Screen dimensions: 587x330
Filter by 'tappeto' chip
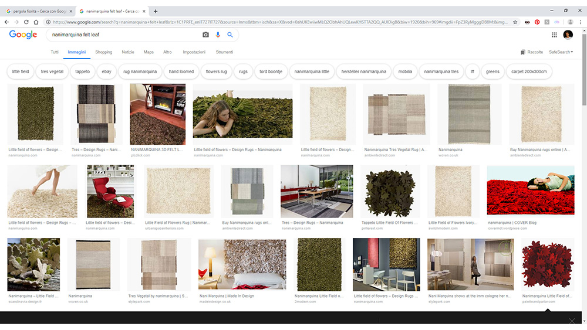coord(82,72)
